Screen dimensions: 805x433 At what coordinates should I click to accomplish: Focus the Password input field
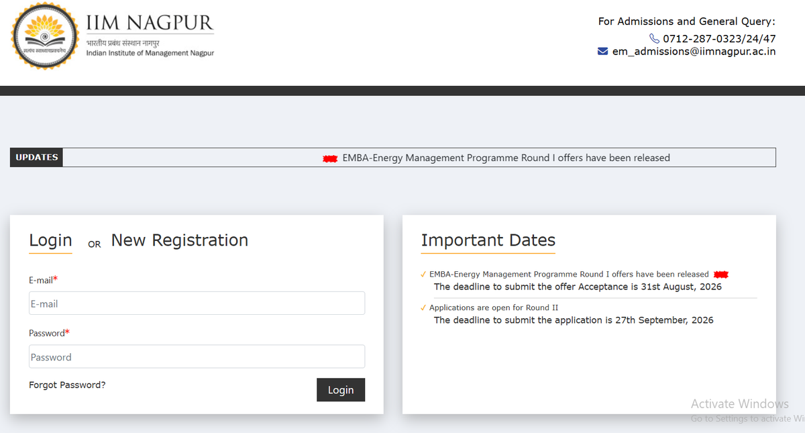pyautogui.click(x=197, y=356)
